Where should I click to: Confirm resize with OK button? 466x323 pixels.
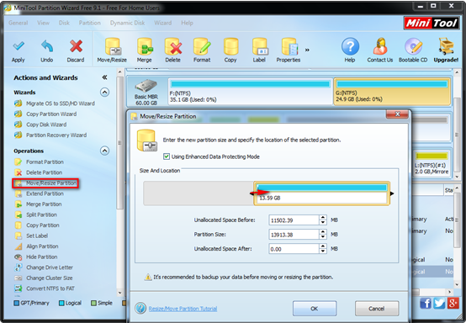[x=315, y=309]
